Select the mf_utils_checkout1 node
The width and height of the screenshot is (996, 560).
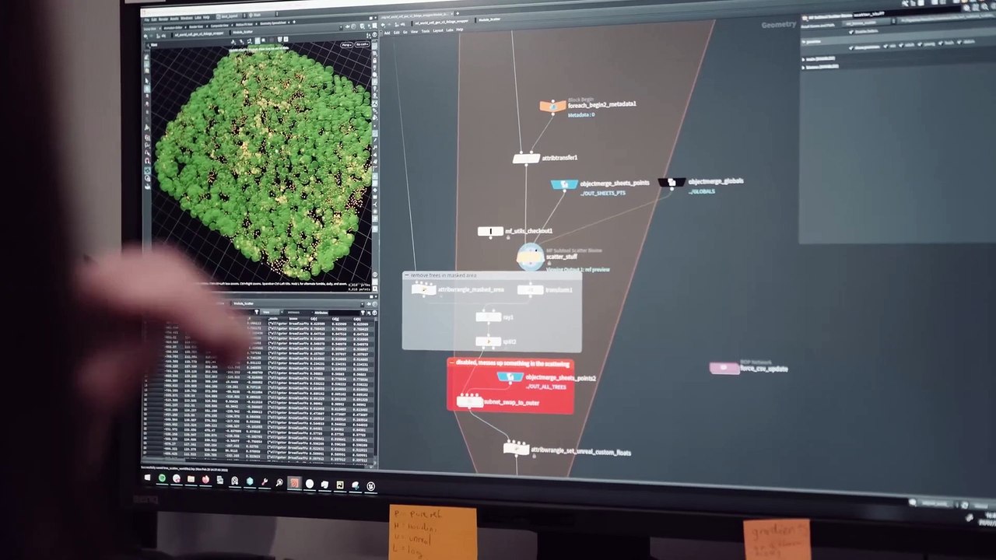coord(490,232)
